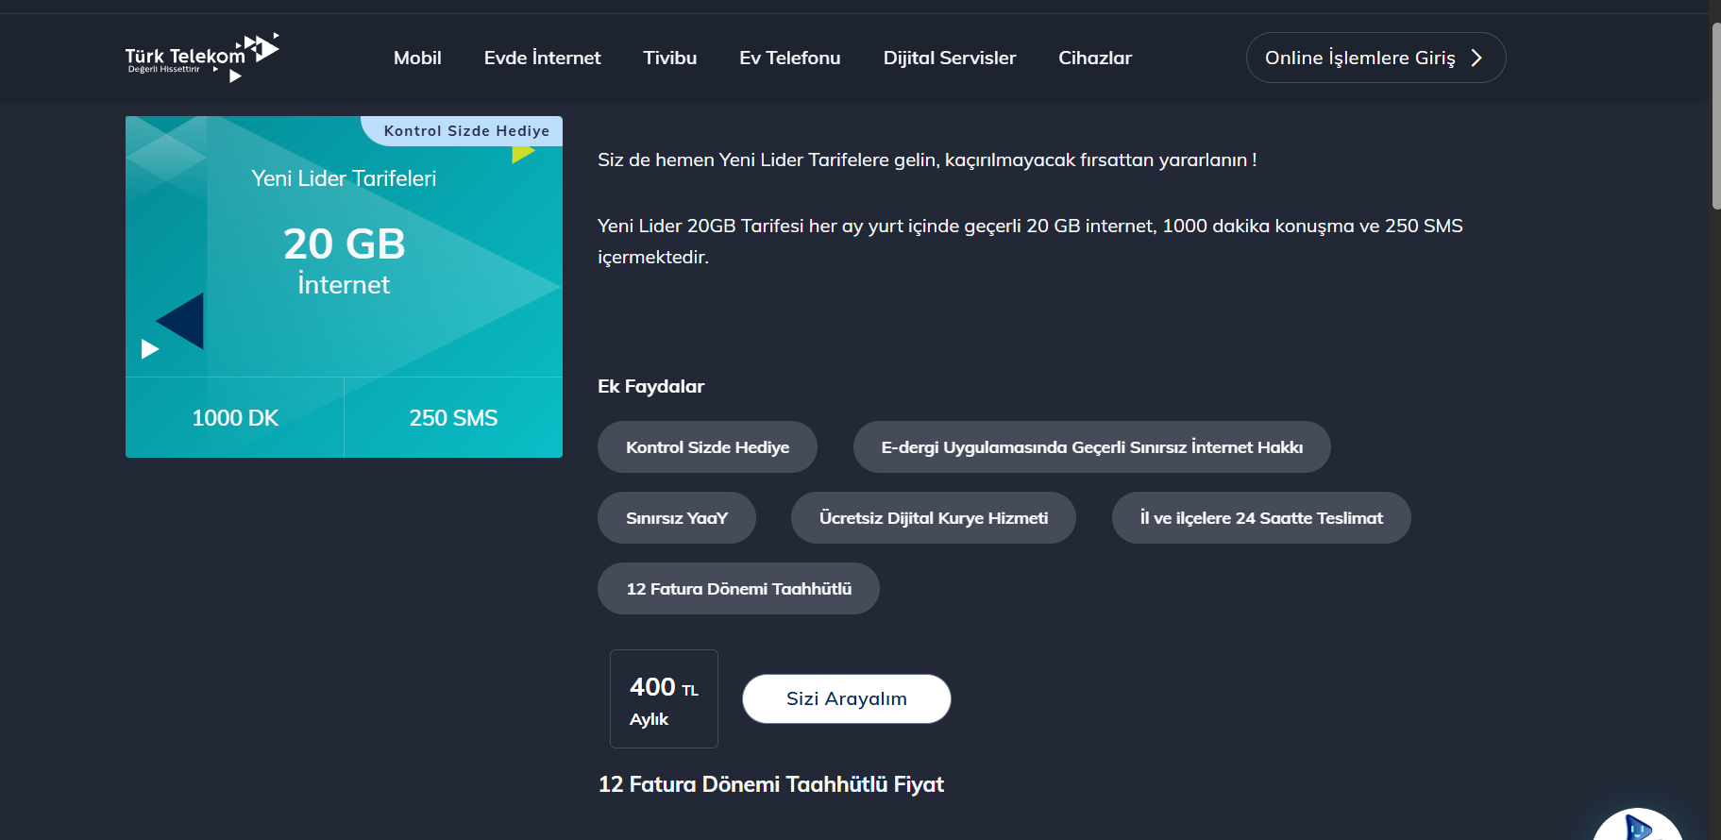Screen dimensions: 1721x840
Task: Click the Türk Telekom logo
Action: point(202,58)
